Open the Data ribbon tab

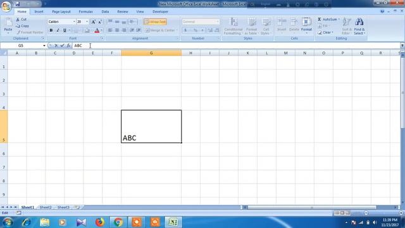tap(105, 11)
